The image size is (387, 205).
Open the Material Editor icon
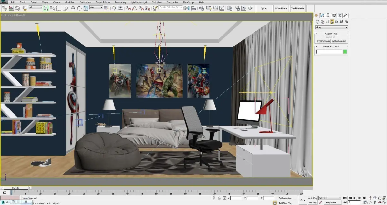click(229, 8)
